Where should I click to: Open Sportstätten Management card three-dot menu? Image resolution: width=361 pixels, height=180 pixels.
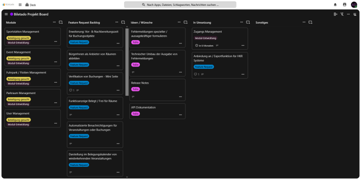click(x=56, y=42)
